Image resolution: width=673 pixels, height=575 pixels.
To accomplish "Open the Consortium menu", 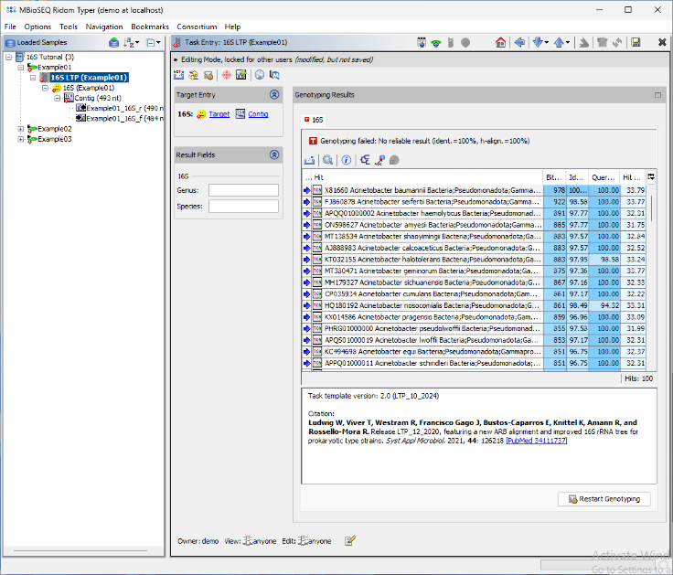I will click(197, 27).
